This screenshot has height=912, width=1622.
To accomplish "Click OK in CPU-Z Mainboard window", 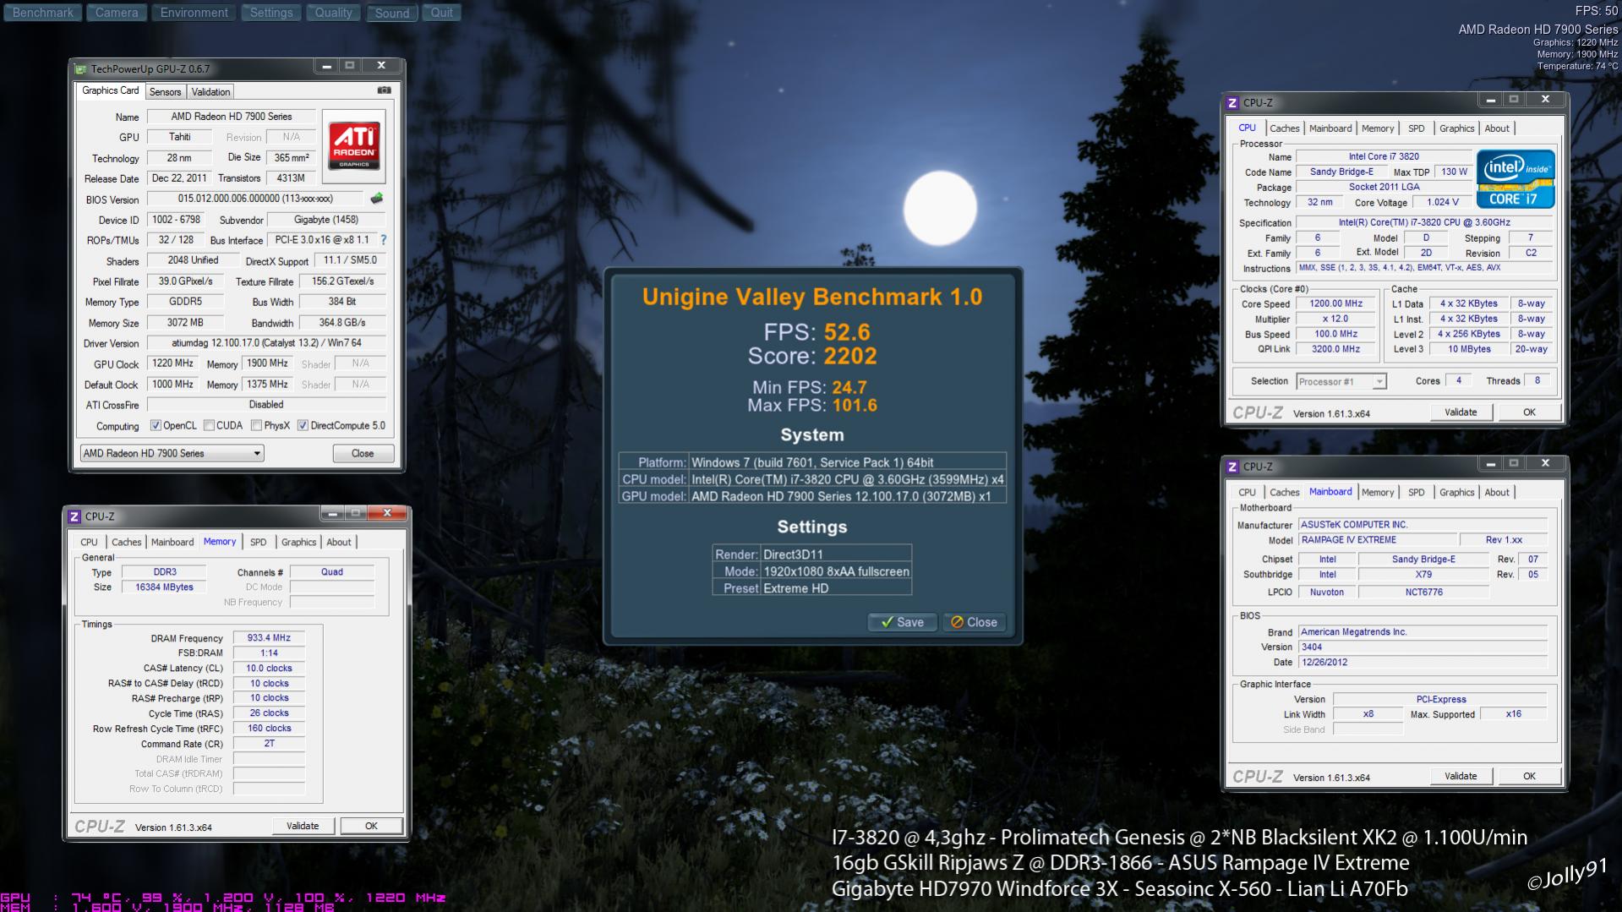I will click(x=1529, y=777).
